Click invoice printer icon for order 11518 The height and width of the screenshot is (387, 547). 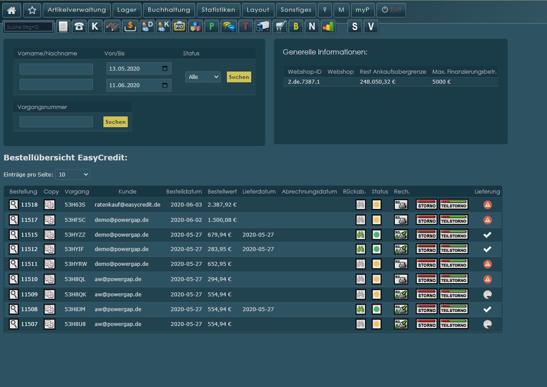point(400,204)
